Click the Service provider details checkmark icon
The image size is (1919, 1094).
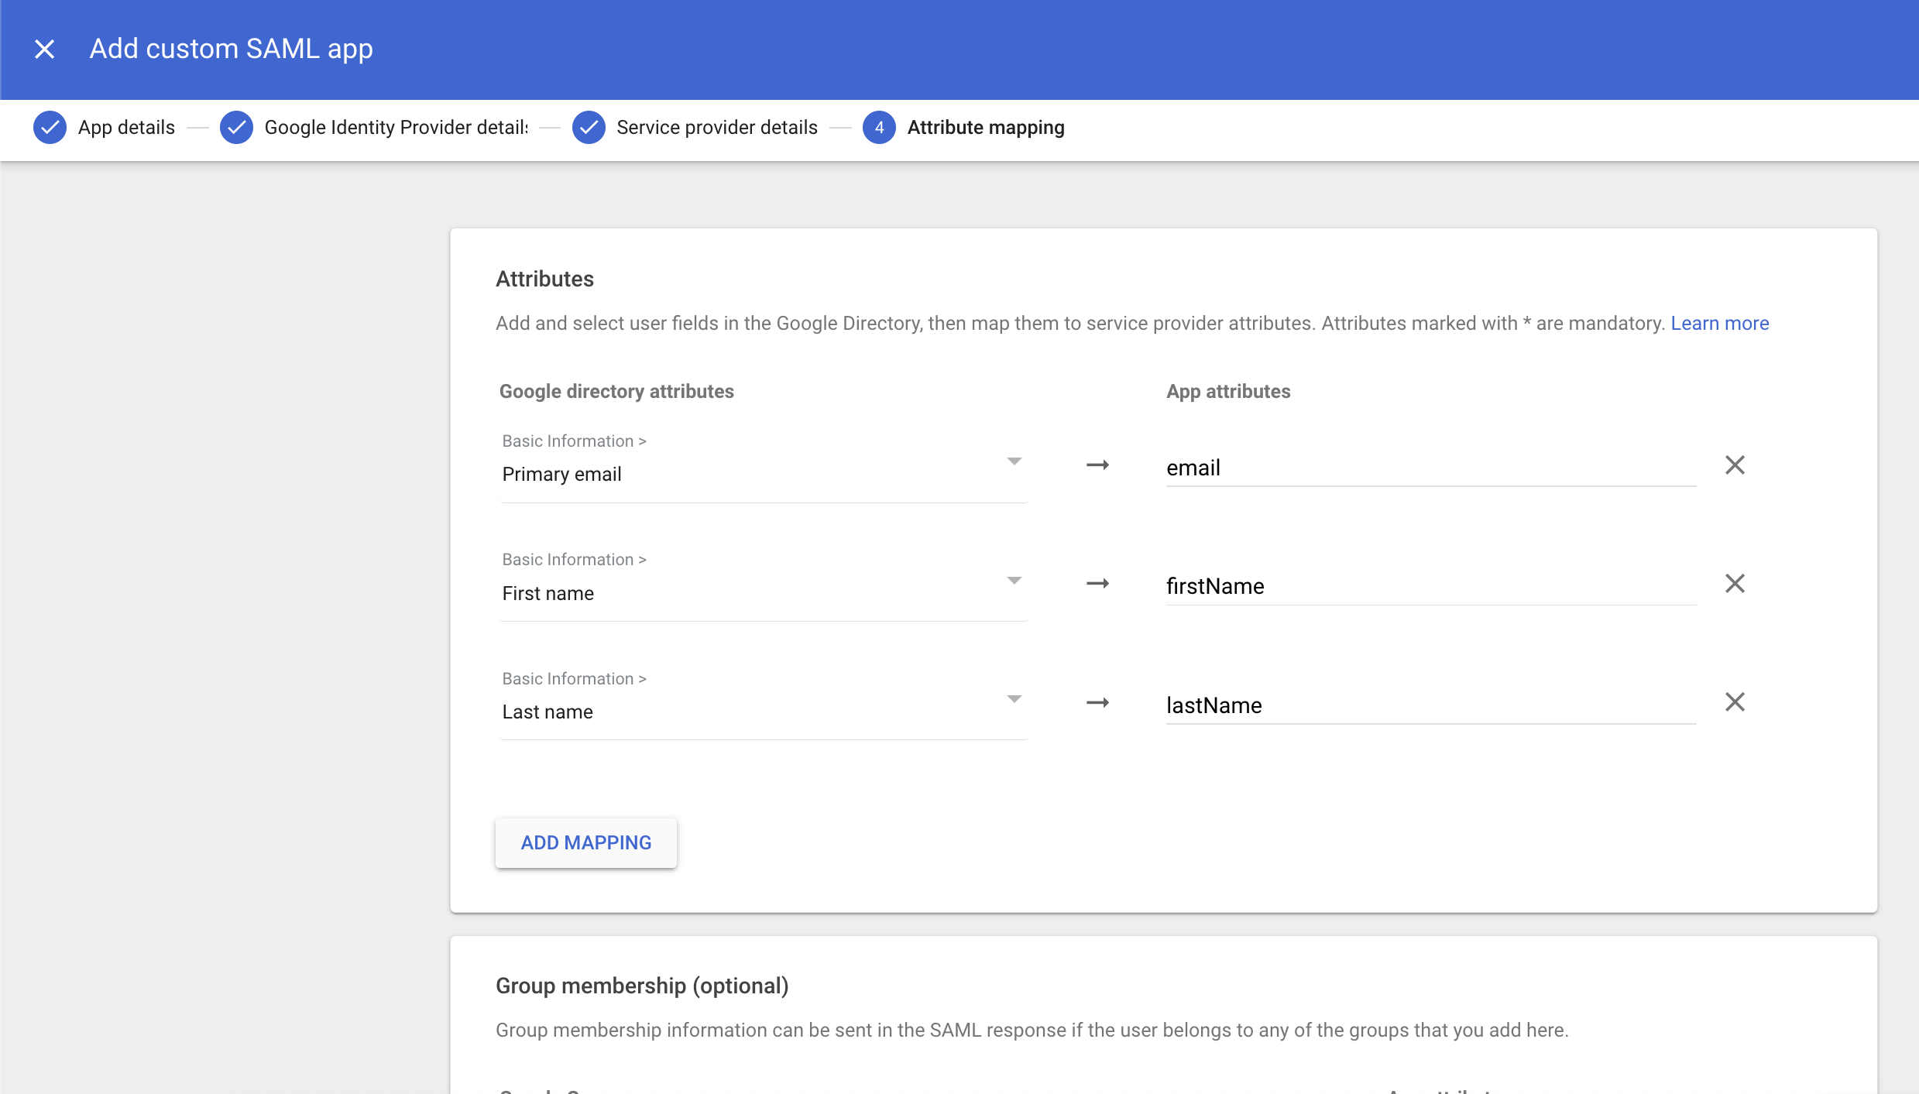(x=589, y=128)
